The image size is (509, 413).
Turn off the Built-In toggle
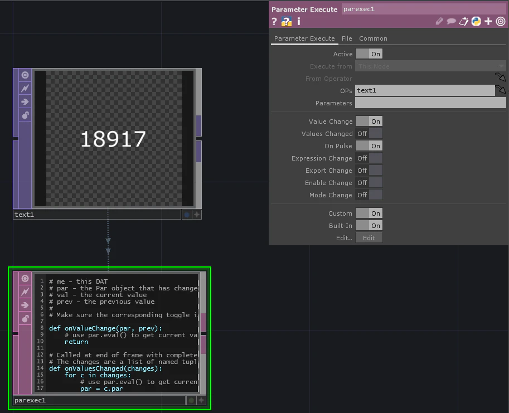coord(369,226)
